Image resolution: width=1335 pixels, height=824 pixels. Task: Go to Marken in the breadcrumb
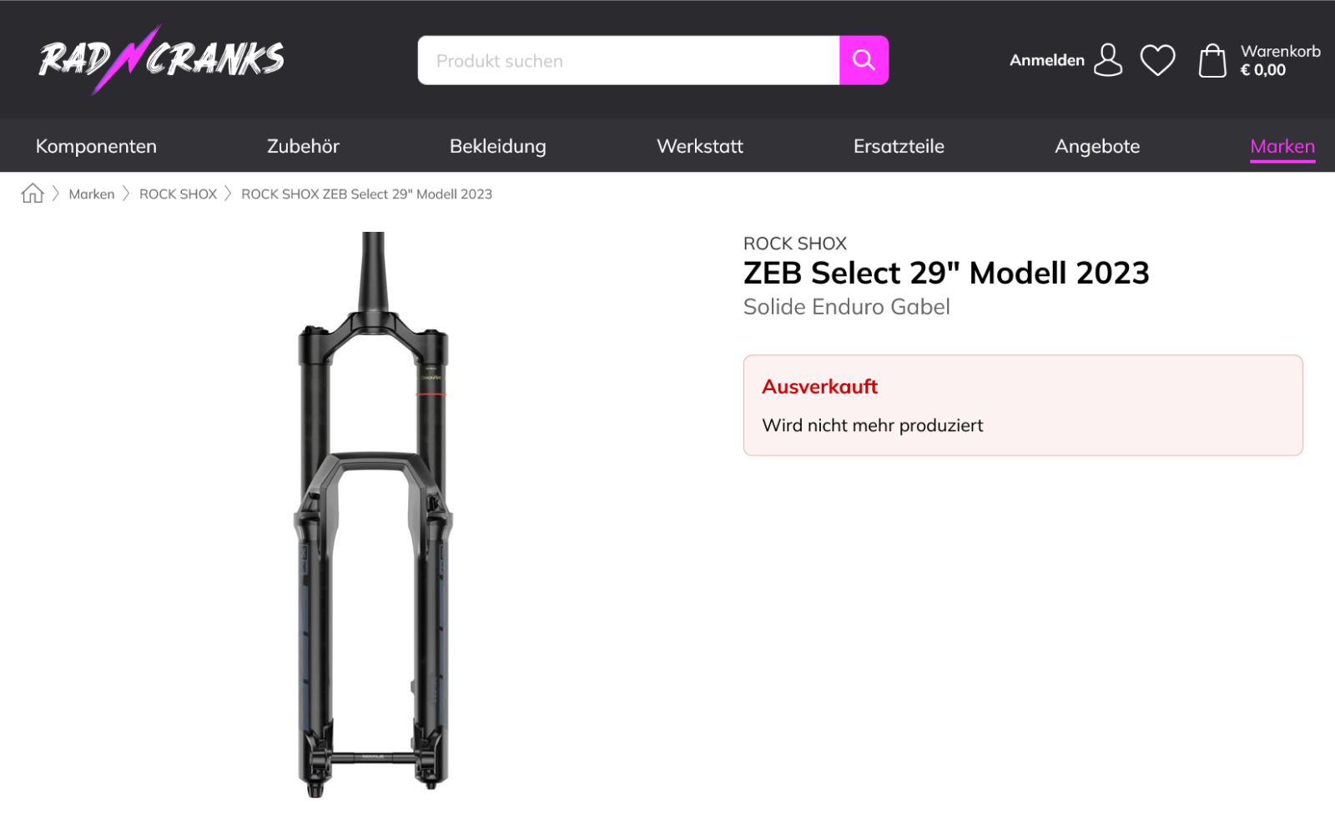coord(92,194)
